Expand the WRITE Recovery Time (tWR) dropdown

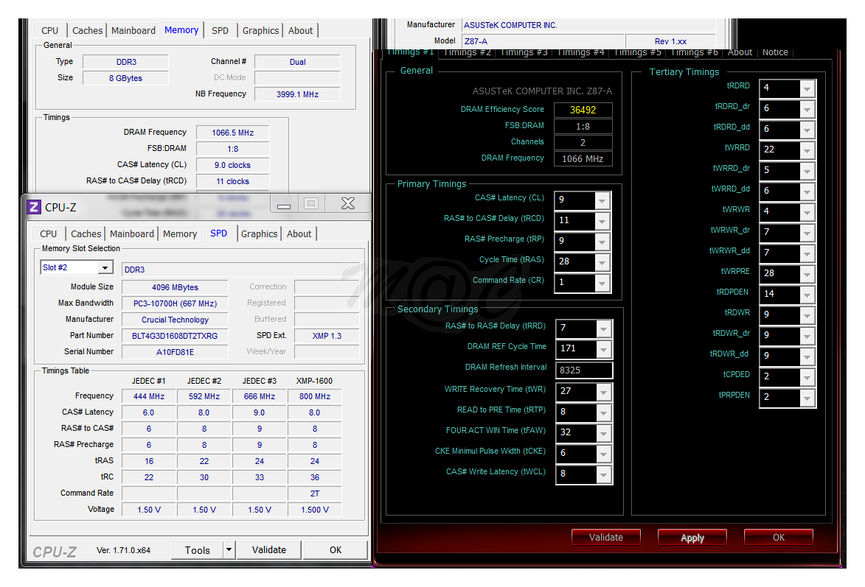(604, 391)
